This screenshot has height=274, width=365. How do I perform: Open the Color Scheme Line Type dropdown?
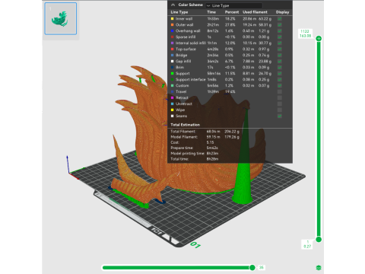click(x=233, y=5)
